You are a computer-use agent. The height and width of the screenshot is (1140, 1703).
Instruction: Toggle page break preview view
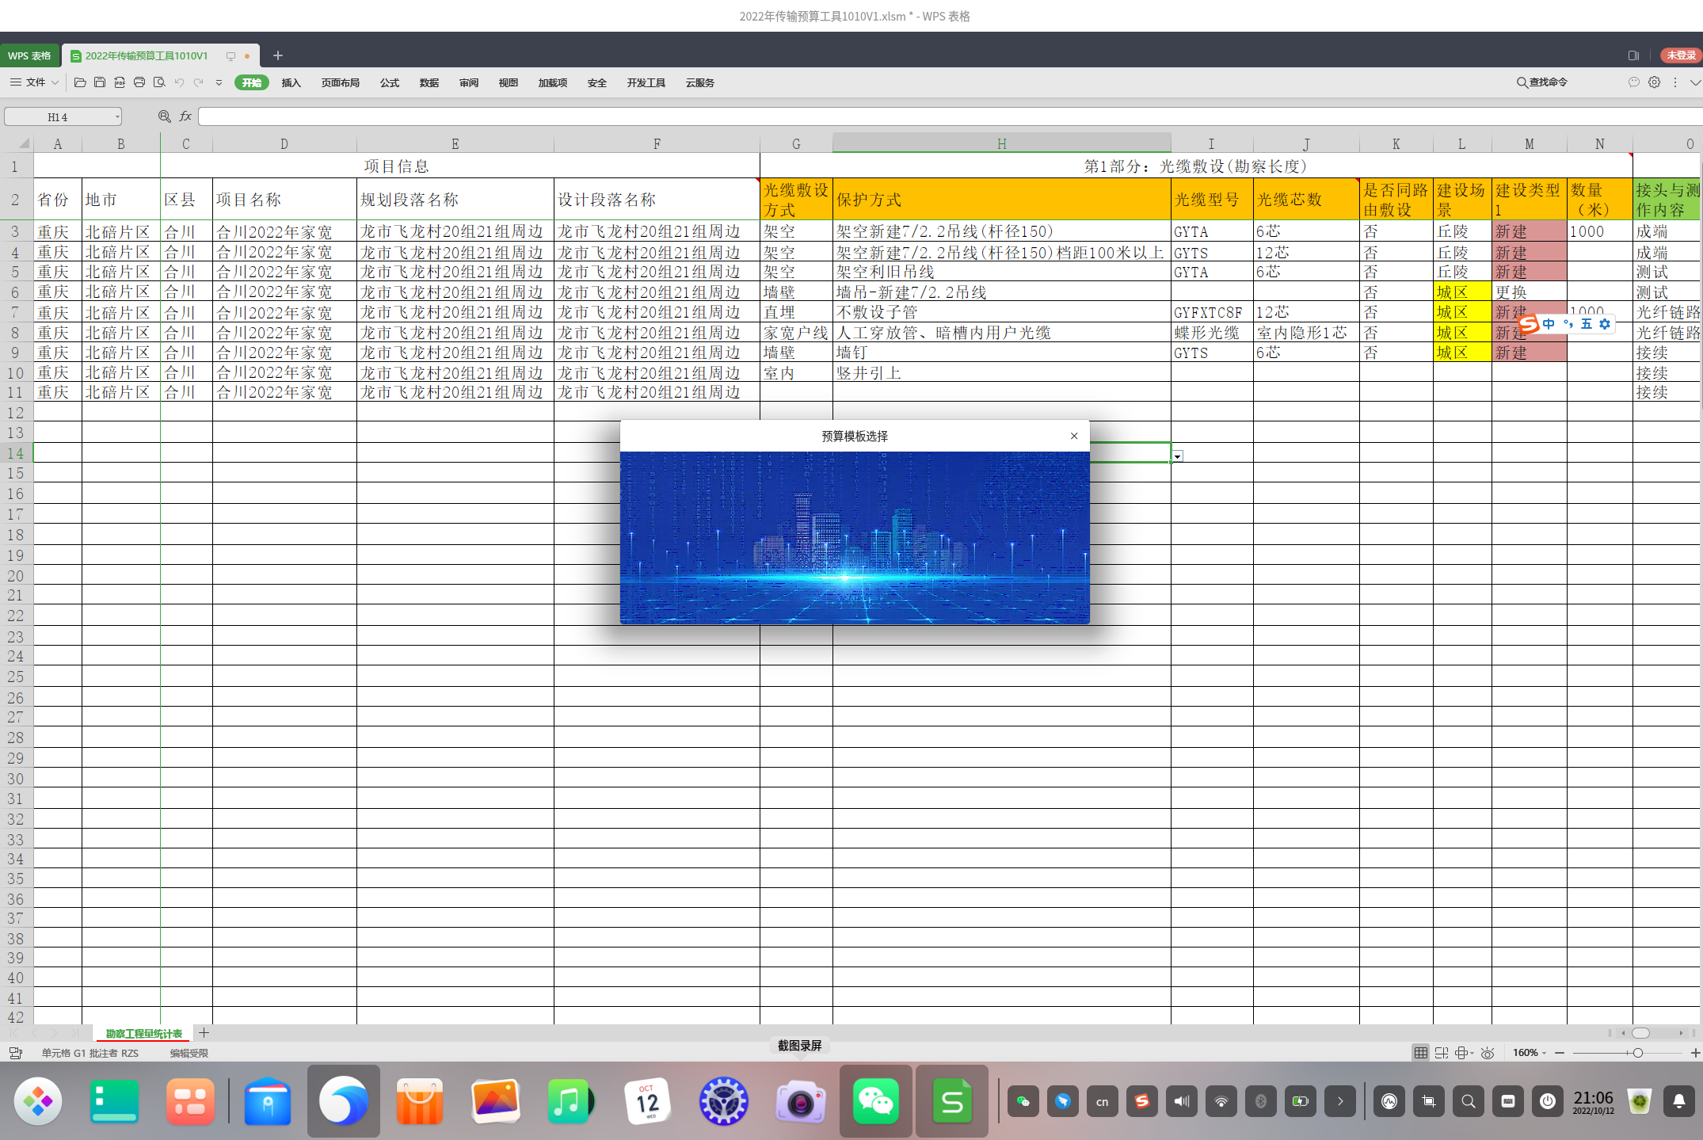click(1441, 1053)
